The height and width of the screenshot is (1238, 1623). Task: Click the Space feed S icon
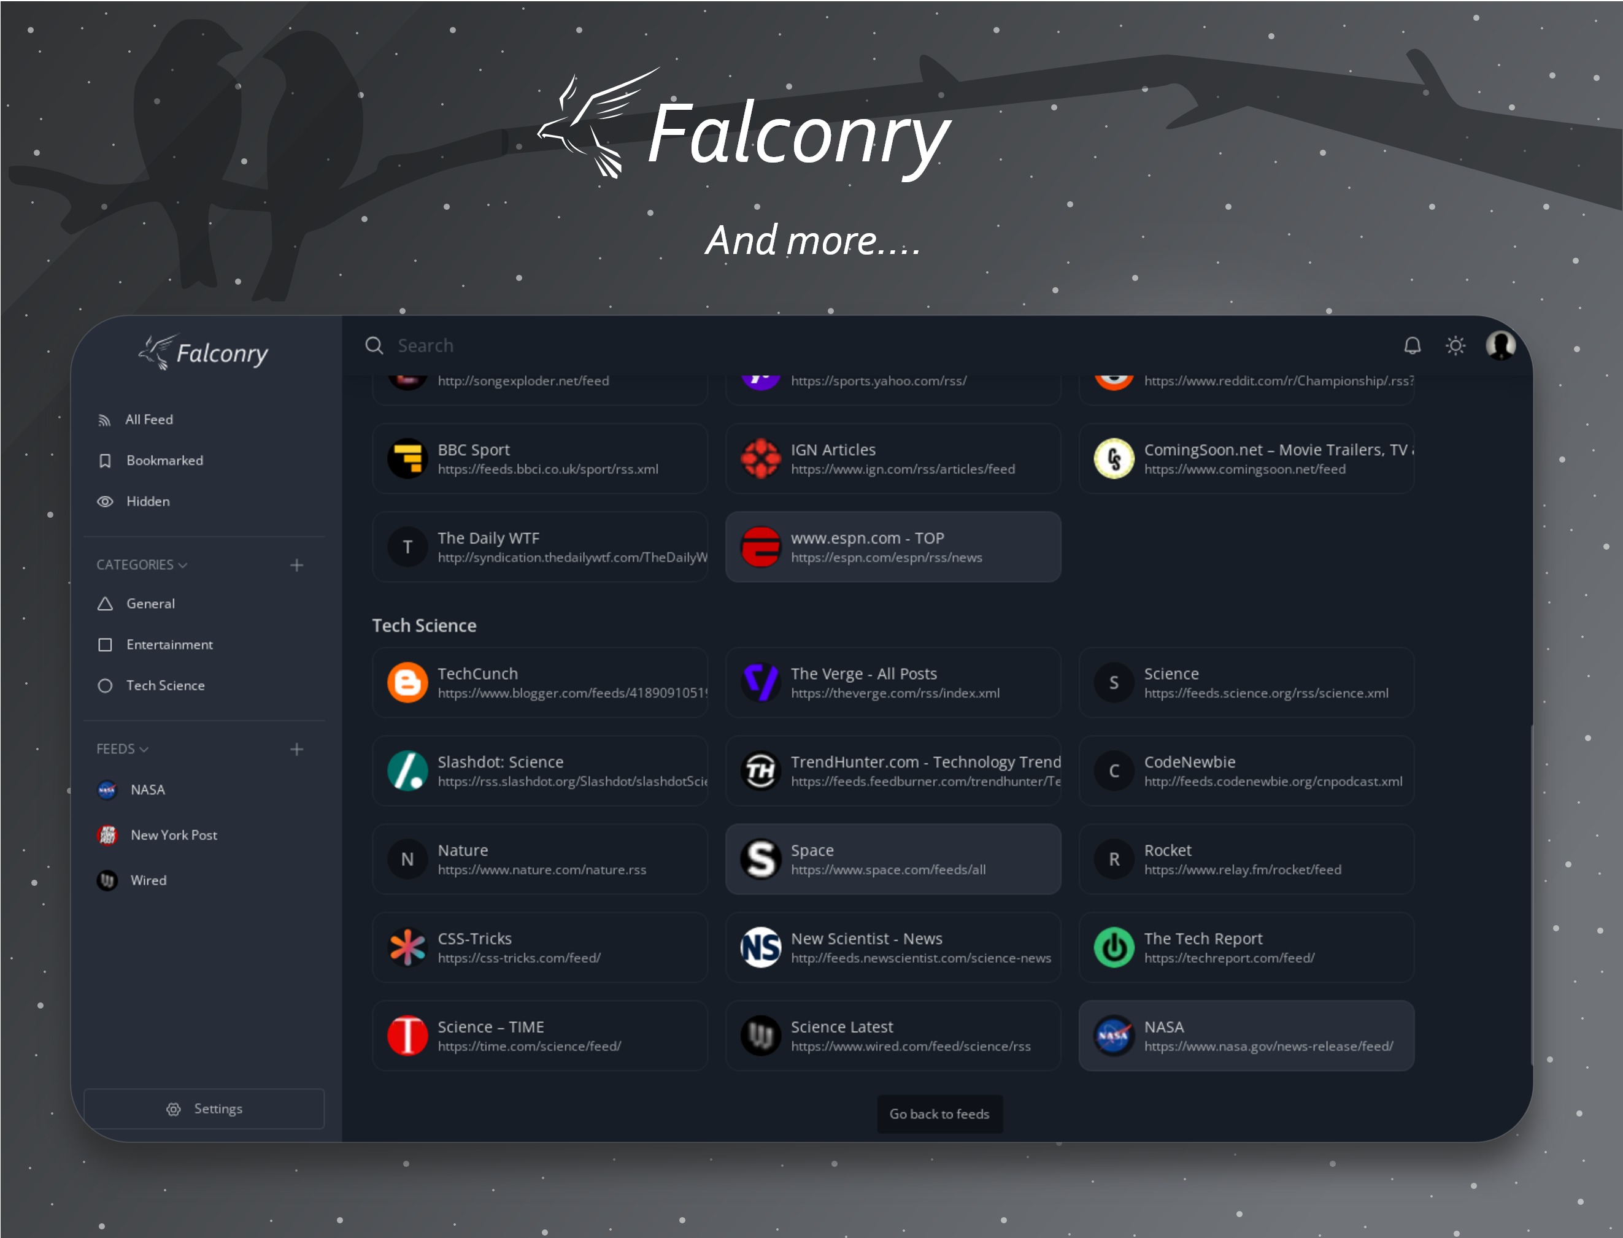761,859
